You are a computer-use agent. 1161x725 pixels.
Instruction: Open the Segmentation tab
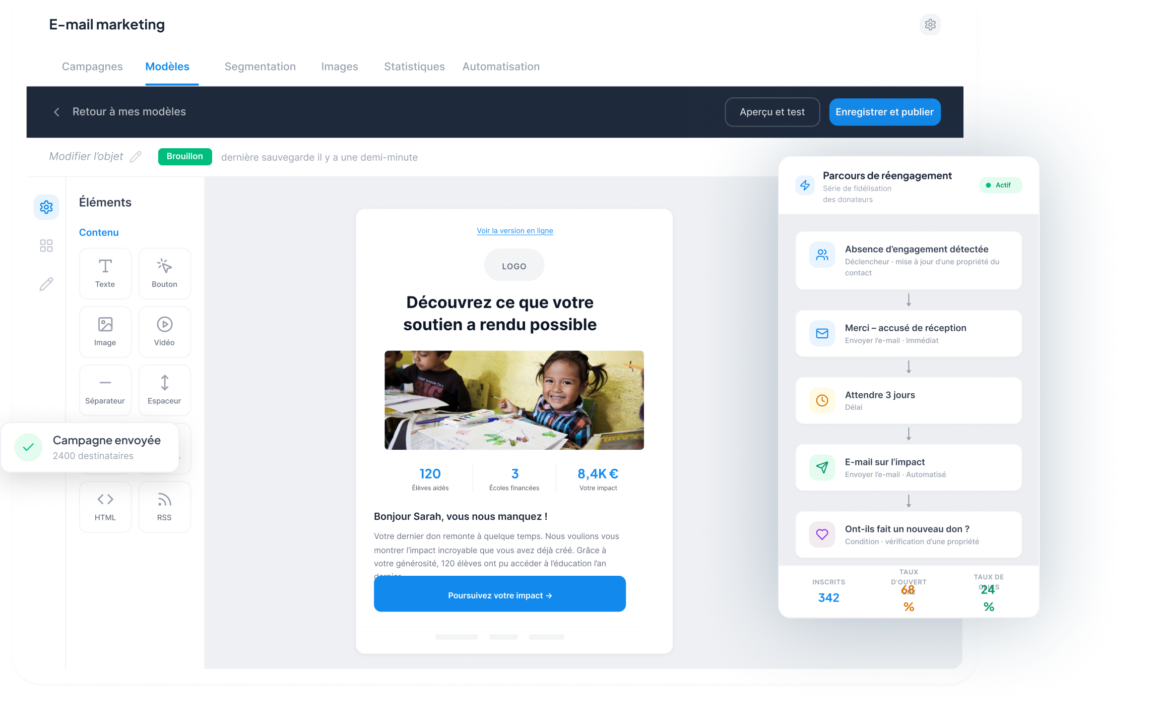(x=260, y=67)
